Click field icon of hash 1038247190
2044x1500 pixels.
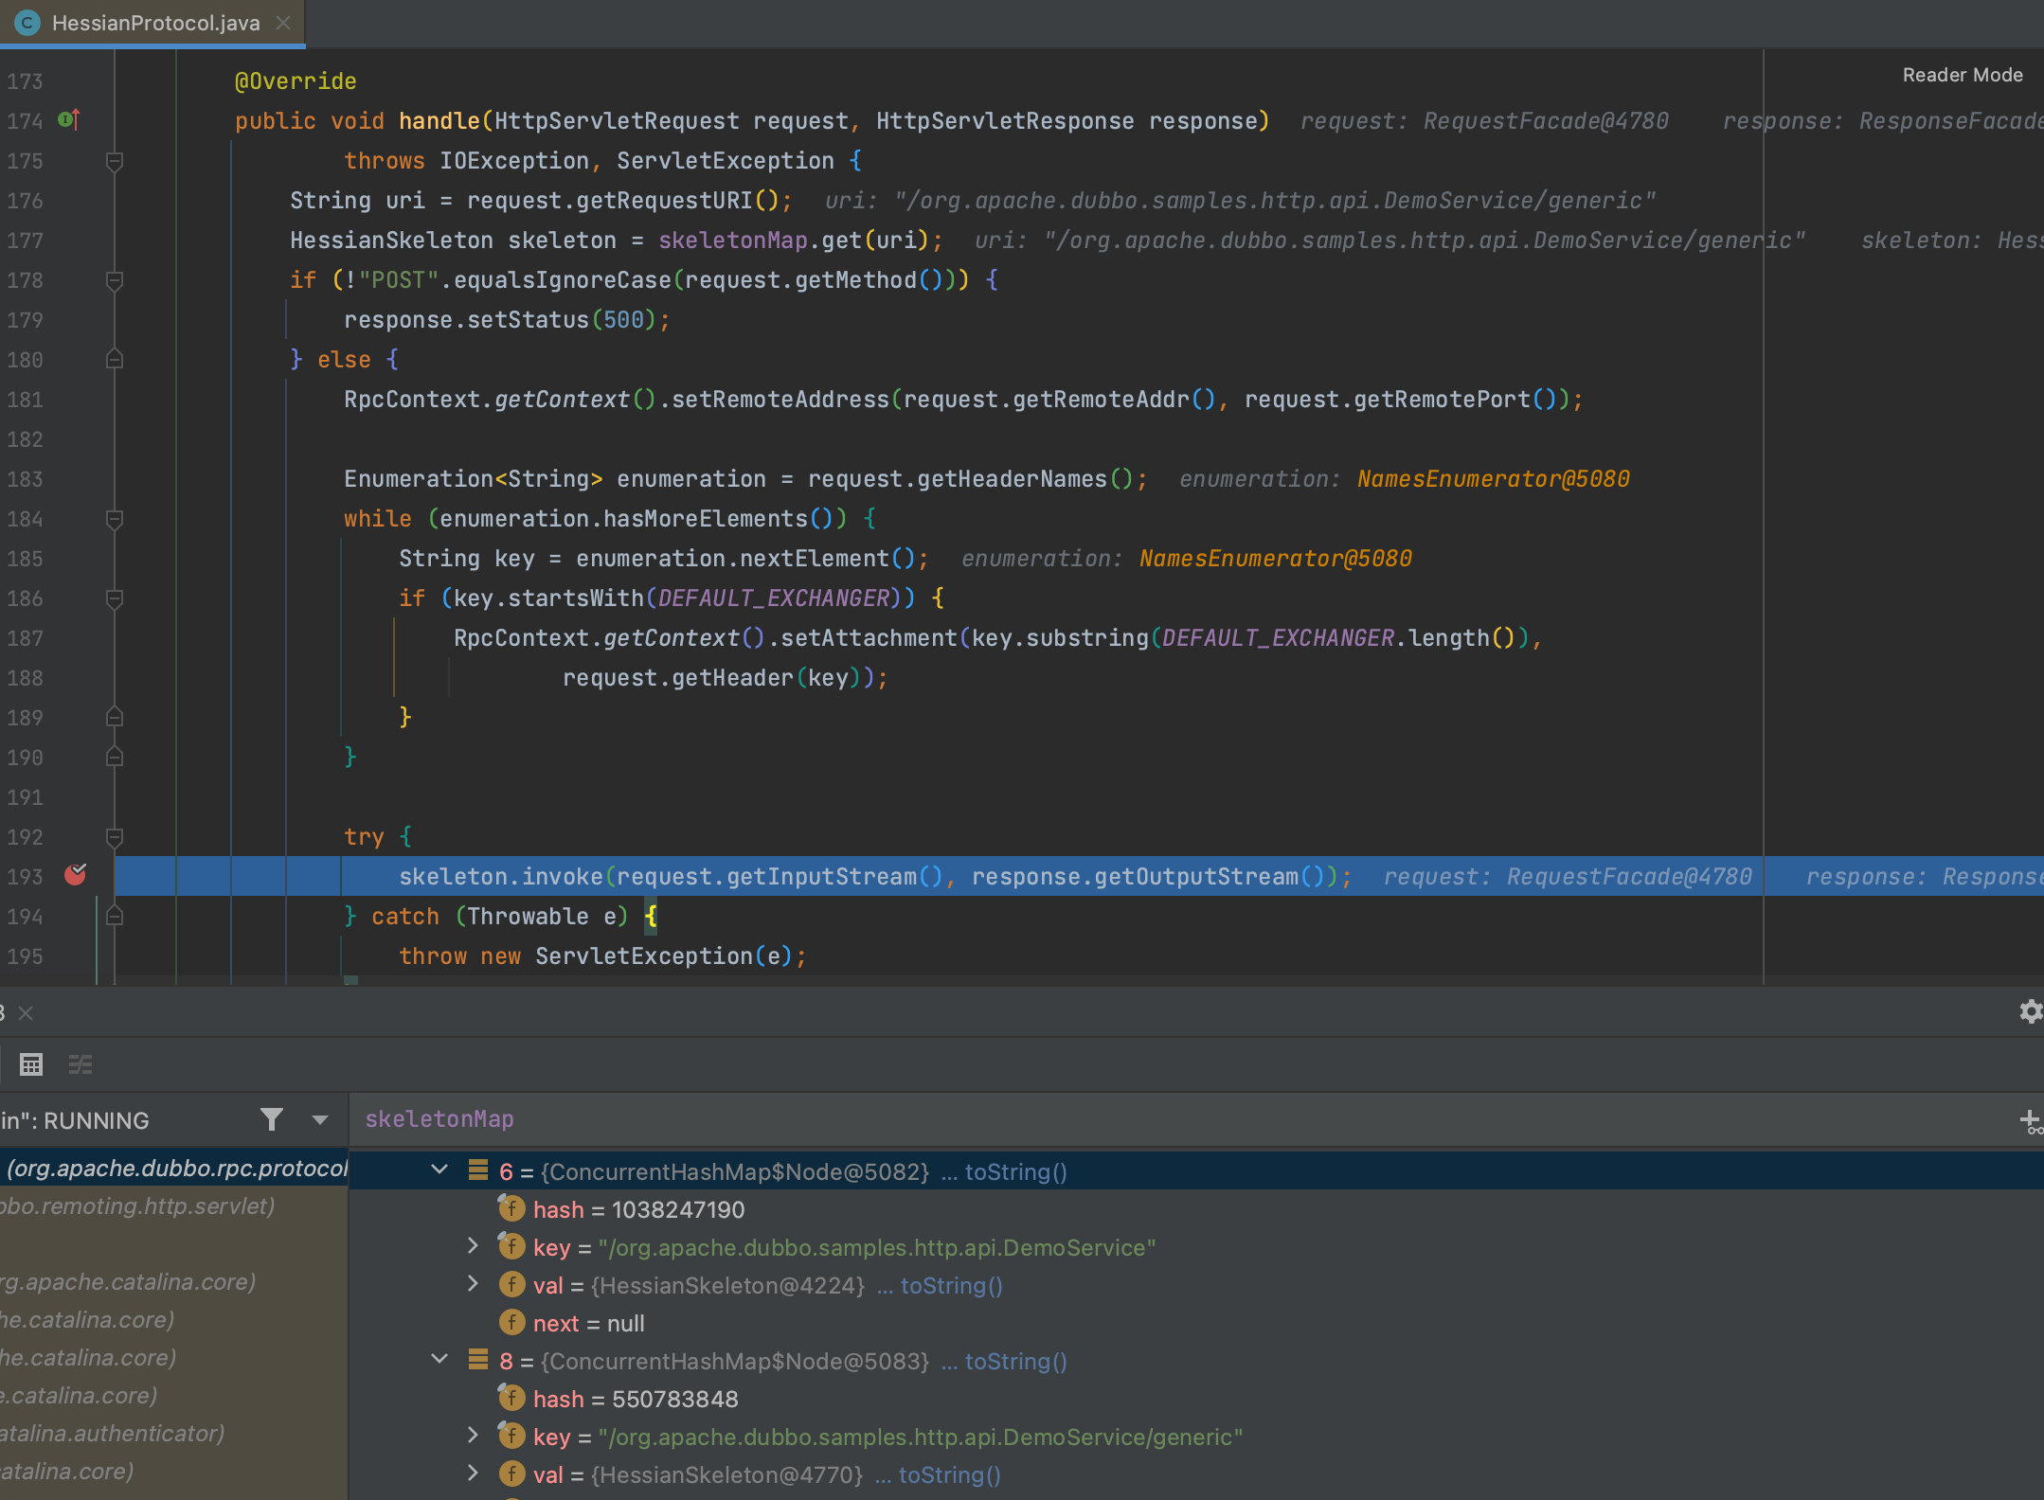coord(511,1208)
